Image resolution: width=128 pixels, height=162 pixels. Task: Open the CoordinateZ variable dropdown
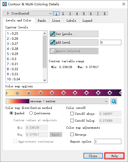[28, 13]
